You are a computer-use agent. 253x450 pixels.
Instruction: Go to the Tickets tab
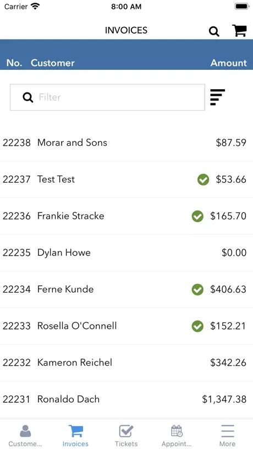click(126, 435)
